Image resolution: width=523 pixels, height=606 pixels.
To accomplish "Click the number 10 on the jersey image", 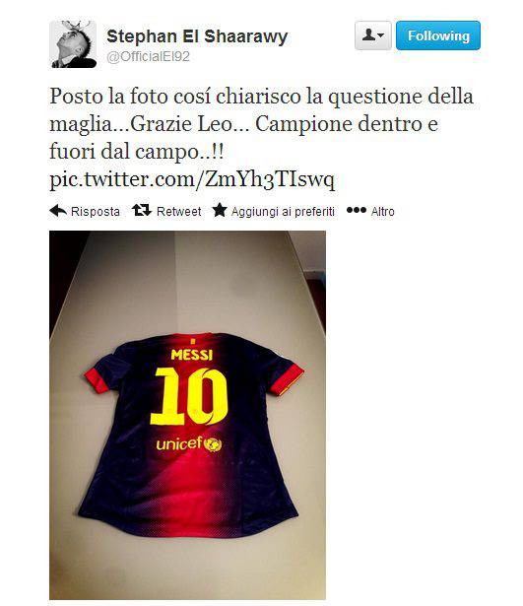I will (x=189, y=396).
